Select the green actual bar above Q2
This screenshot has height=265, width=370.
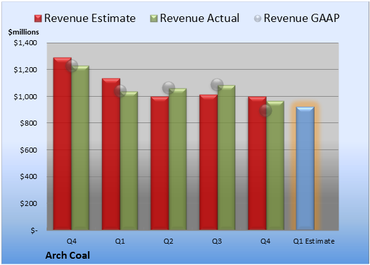coord(177,159)
